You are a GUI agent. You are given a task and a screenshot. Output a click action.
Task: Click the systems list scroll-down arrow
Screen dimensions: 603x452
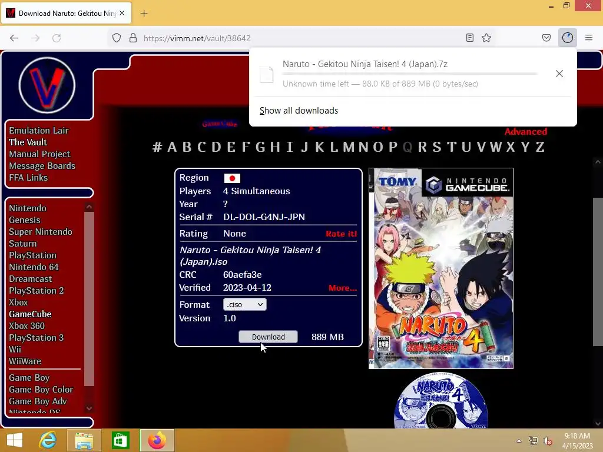click(x=90, y=408)
